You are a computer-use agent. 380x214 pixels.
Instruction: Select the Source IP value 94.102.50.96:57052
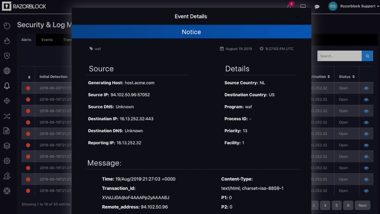pyautogui.click(x=130, y=95)
